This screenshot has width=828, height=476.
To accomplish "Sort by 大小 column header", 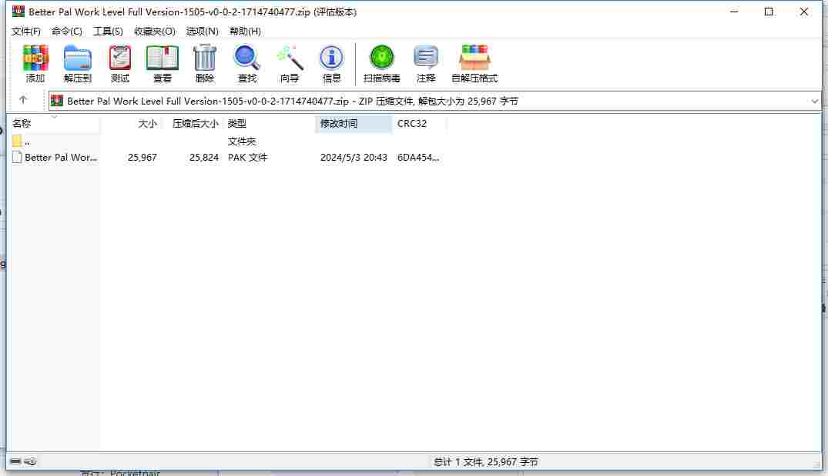I will pyautogui.click(x=131, y=123).
